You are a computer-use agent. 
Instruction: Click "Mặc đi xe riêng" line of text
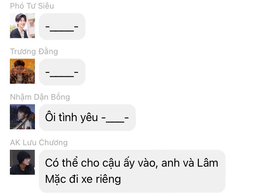click(83, 179)
